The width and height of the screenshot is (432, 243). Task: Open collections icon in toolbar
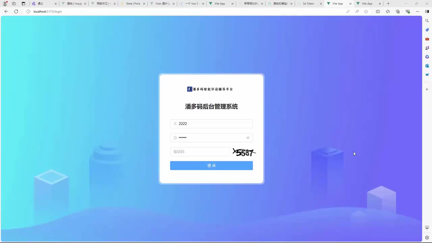[x=398, y=11]
